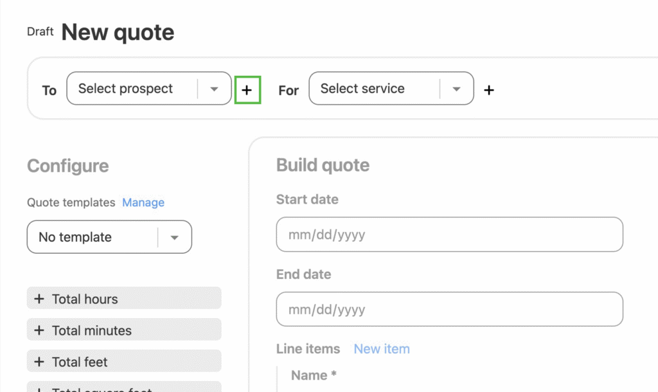Screen dimensions: 658x392
Task: Open the Manage quote templates link
Action: click(143, 202)
